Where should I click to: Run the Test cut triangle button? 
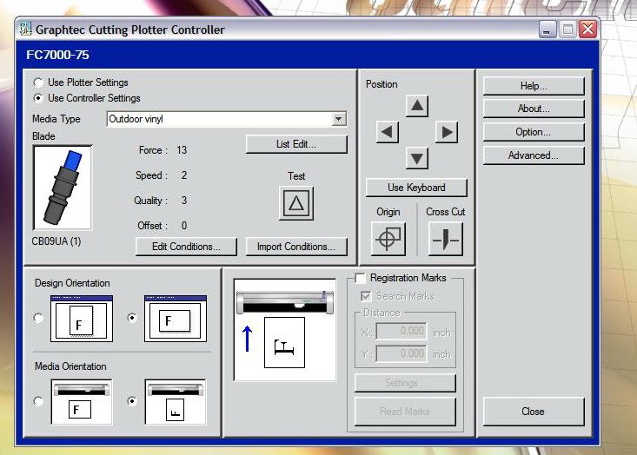(296, 203)
